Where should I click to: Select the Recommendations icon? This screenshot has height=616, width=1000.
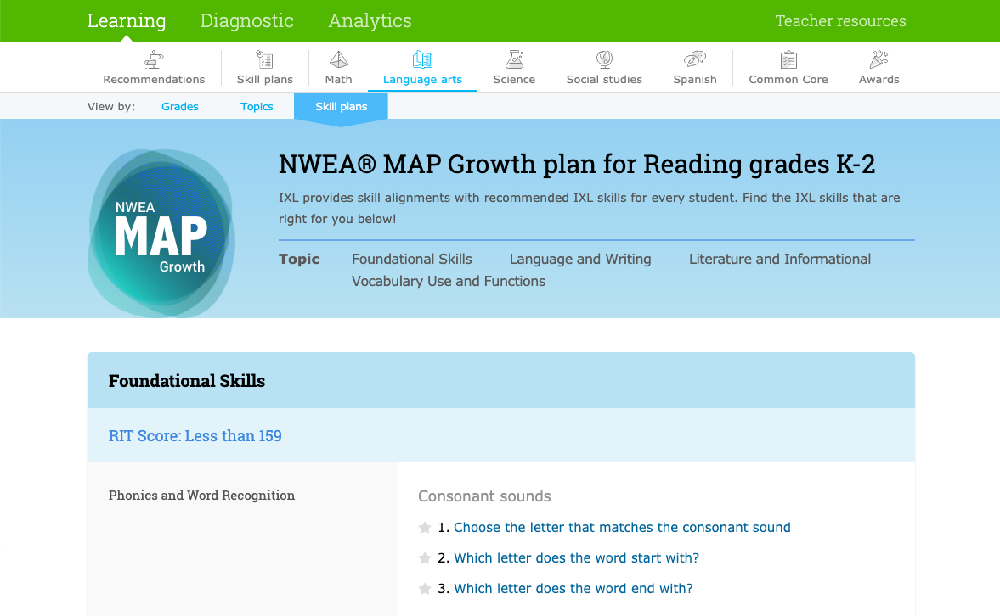pos(154,59)
